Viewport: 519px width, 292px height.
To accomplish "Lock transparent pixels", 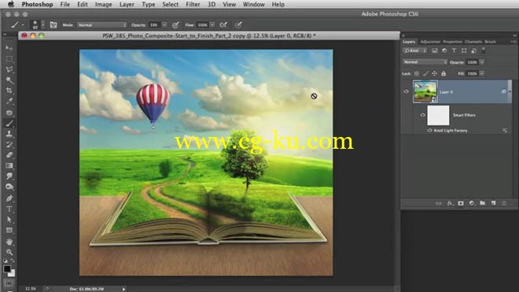I will pos(417,73).
